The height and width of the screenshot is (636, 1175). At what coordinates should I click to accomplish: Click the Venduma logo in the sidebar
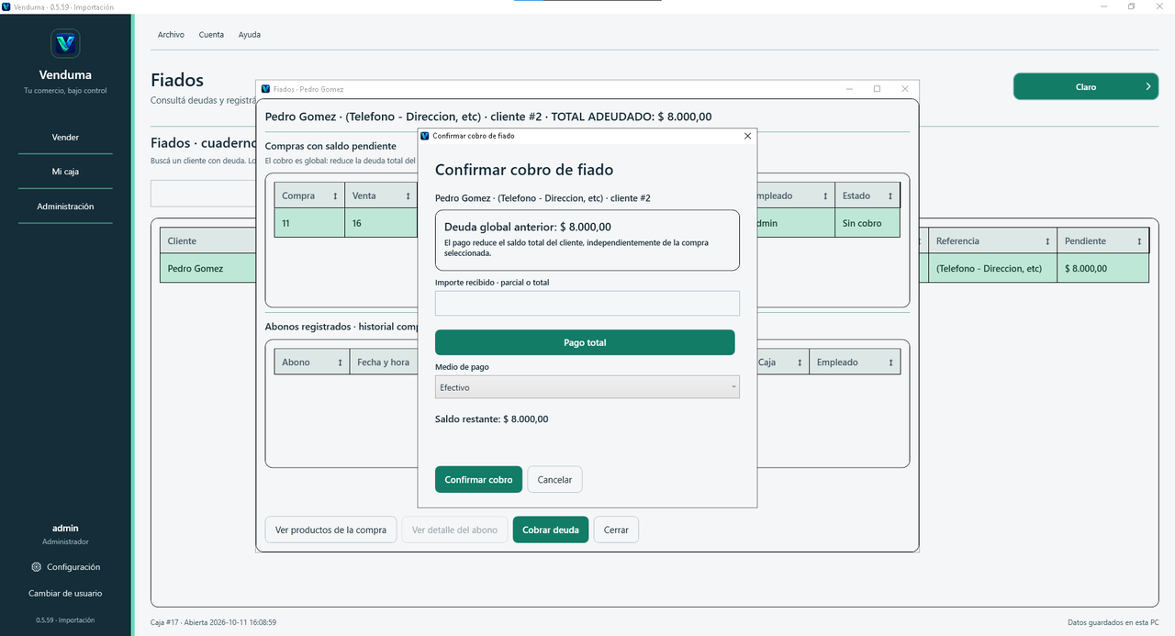[x=65, y=43]
